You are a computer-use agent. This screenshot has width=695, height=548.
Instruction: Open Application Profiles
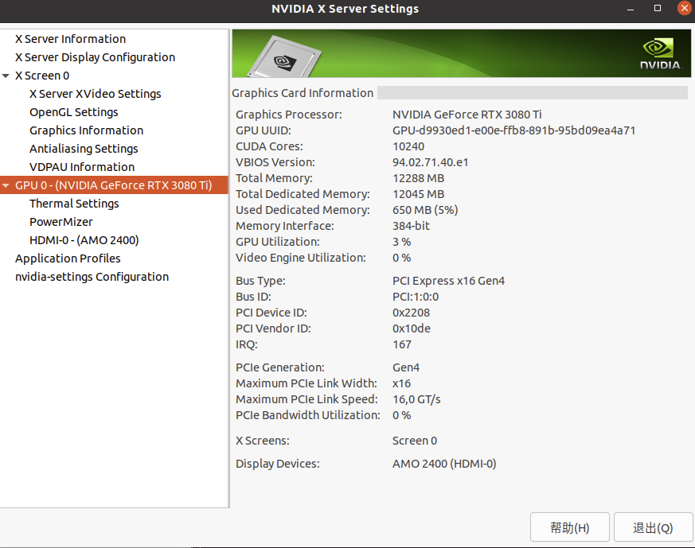point(68,258)
